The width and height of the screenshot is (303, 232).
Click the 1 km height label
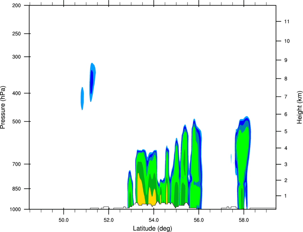286,196
